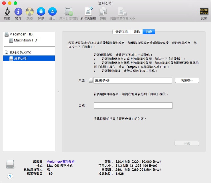Select indented Macintosh HD volume in sidebar

pyautogui.click(x=29, y=40)
